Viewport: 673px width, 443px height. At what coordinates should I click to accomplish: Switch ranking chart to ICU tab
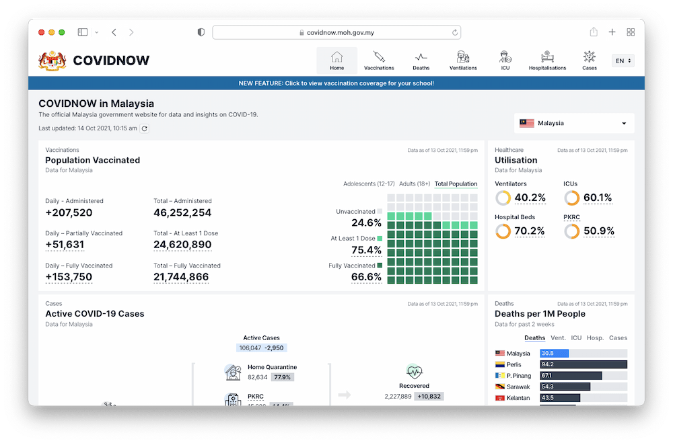tap(576, 338)
